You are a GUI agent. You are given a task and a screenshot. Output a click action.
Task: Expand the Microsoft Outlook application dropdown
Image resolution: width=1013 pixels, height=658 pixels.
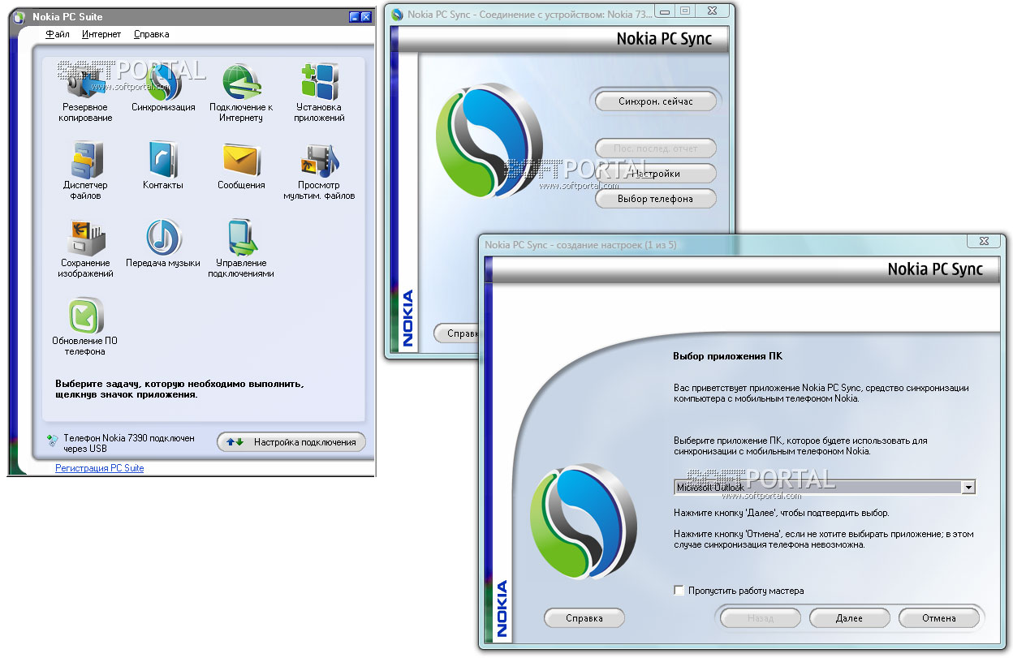pos(968,487)
